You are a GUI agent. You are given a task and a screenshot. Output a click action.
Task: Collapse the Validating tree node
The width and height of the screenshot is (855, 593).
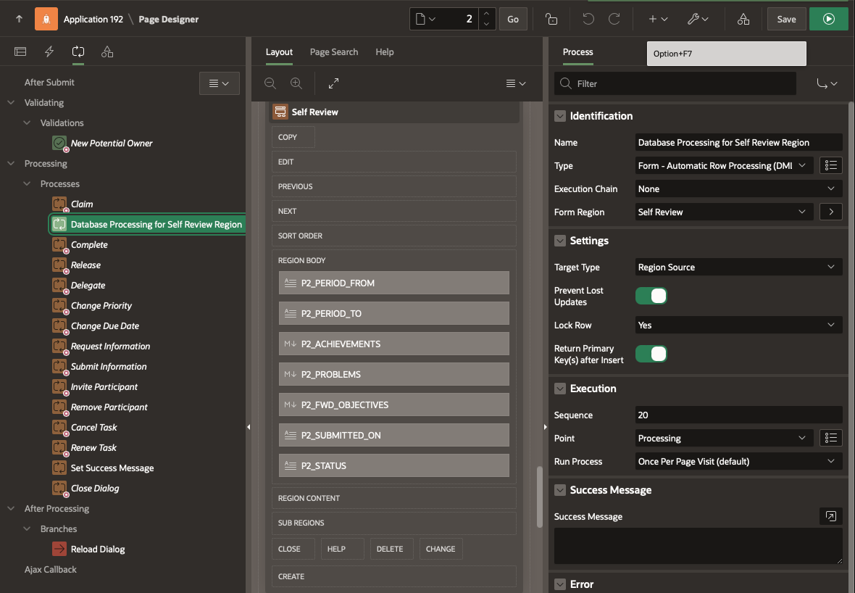coord(11,103)
